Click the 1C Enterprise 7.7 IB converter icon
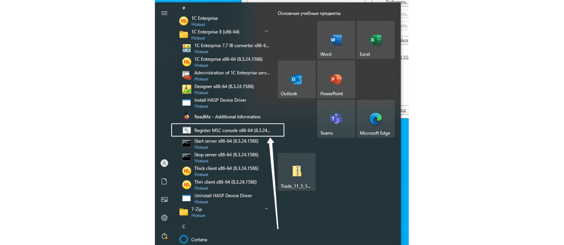Image resolution: width=564 pixels, height=245 pixels. tap(187, 48)
